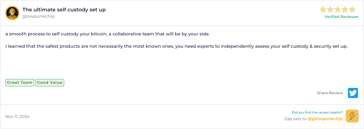Click the Great Team tag
This screenshot has width=364, height=129.
tap(20, 83)
